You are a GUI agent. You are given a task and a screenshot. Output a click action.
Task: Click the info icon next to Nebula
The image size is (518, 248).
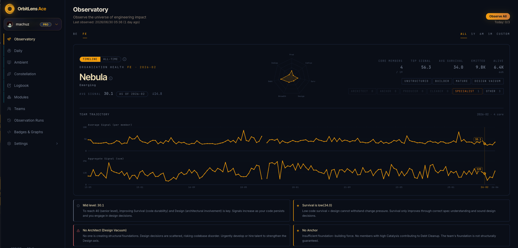pos(111,78)
